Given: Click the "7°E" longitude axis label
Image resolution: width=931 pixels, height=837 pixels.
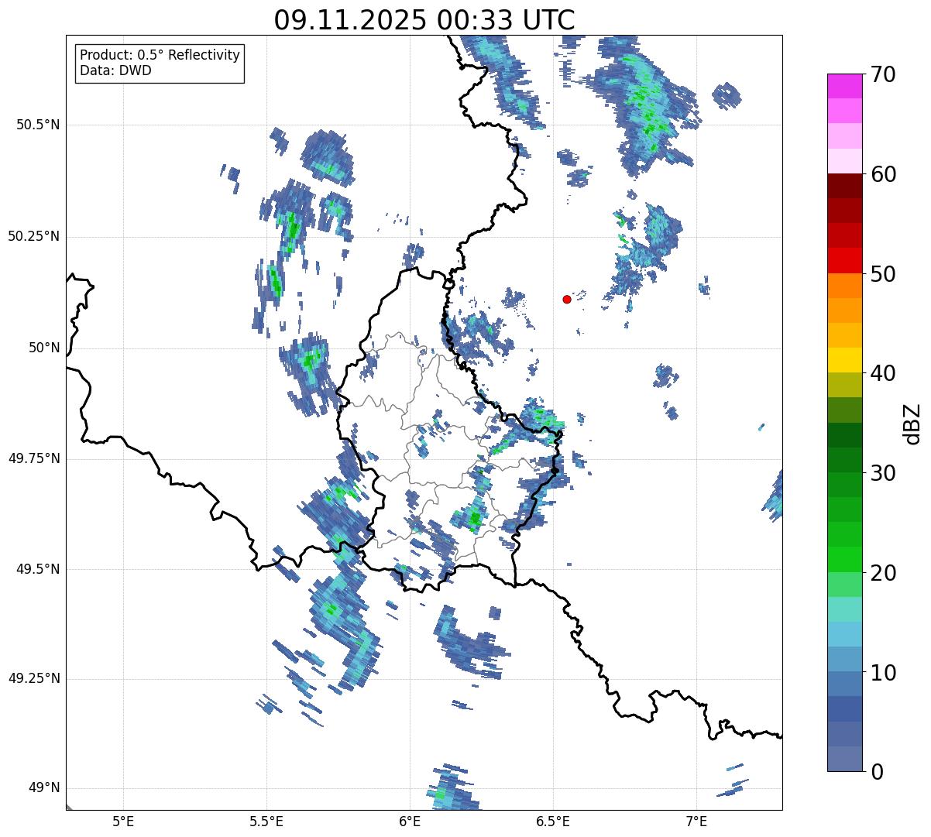Looking at the screenshot, I should [696, 821].
